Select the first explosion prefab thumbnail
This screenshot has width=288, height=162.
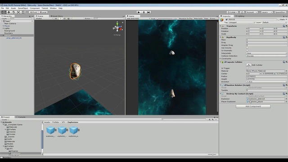point(50,130)
